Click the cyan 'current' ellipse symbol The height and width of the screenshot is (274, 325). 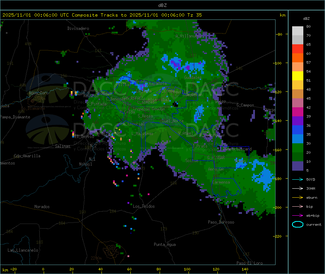coord(298,224)
